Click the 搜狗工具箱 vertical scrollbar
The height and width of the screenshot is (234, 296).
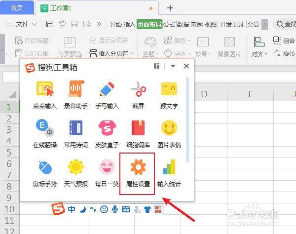pyautogui.click(x=187, y=120)
